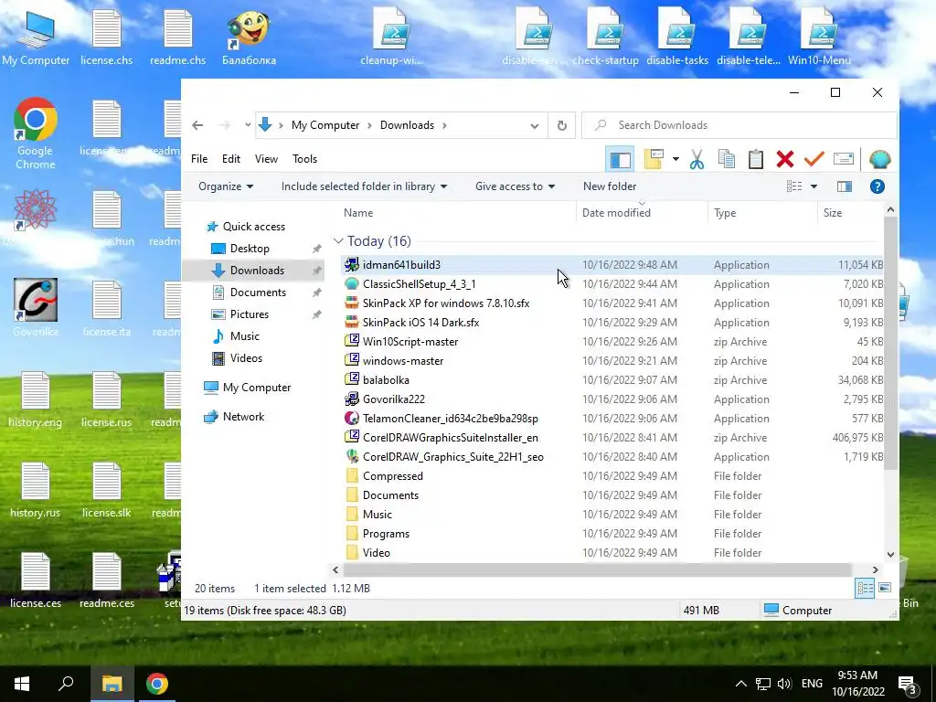936x702 pixels.
Task: Expand the address bar history dropdown
Action: tap(534, 125)
